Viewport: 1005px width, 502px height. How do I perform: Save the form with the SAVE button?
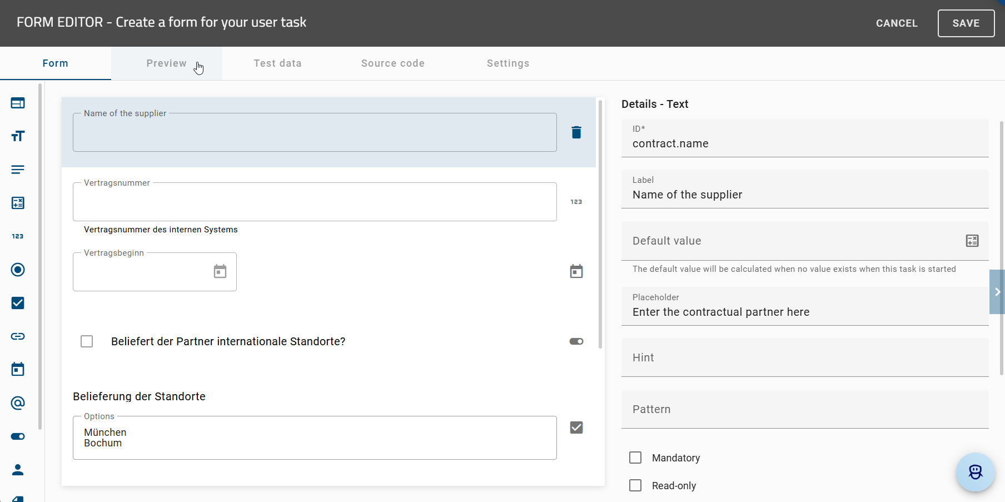click(x=966, y=23)
